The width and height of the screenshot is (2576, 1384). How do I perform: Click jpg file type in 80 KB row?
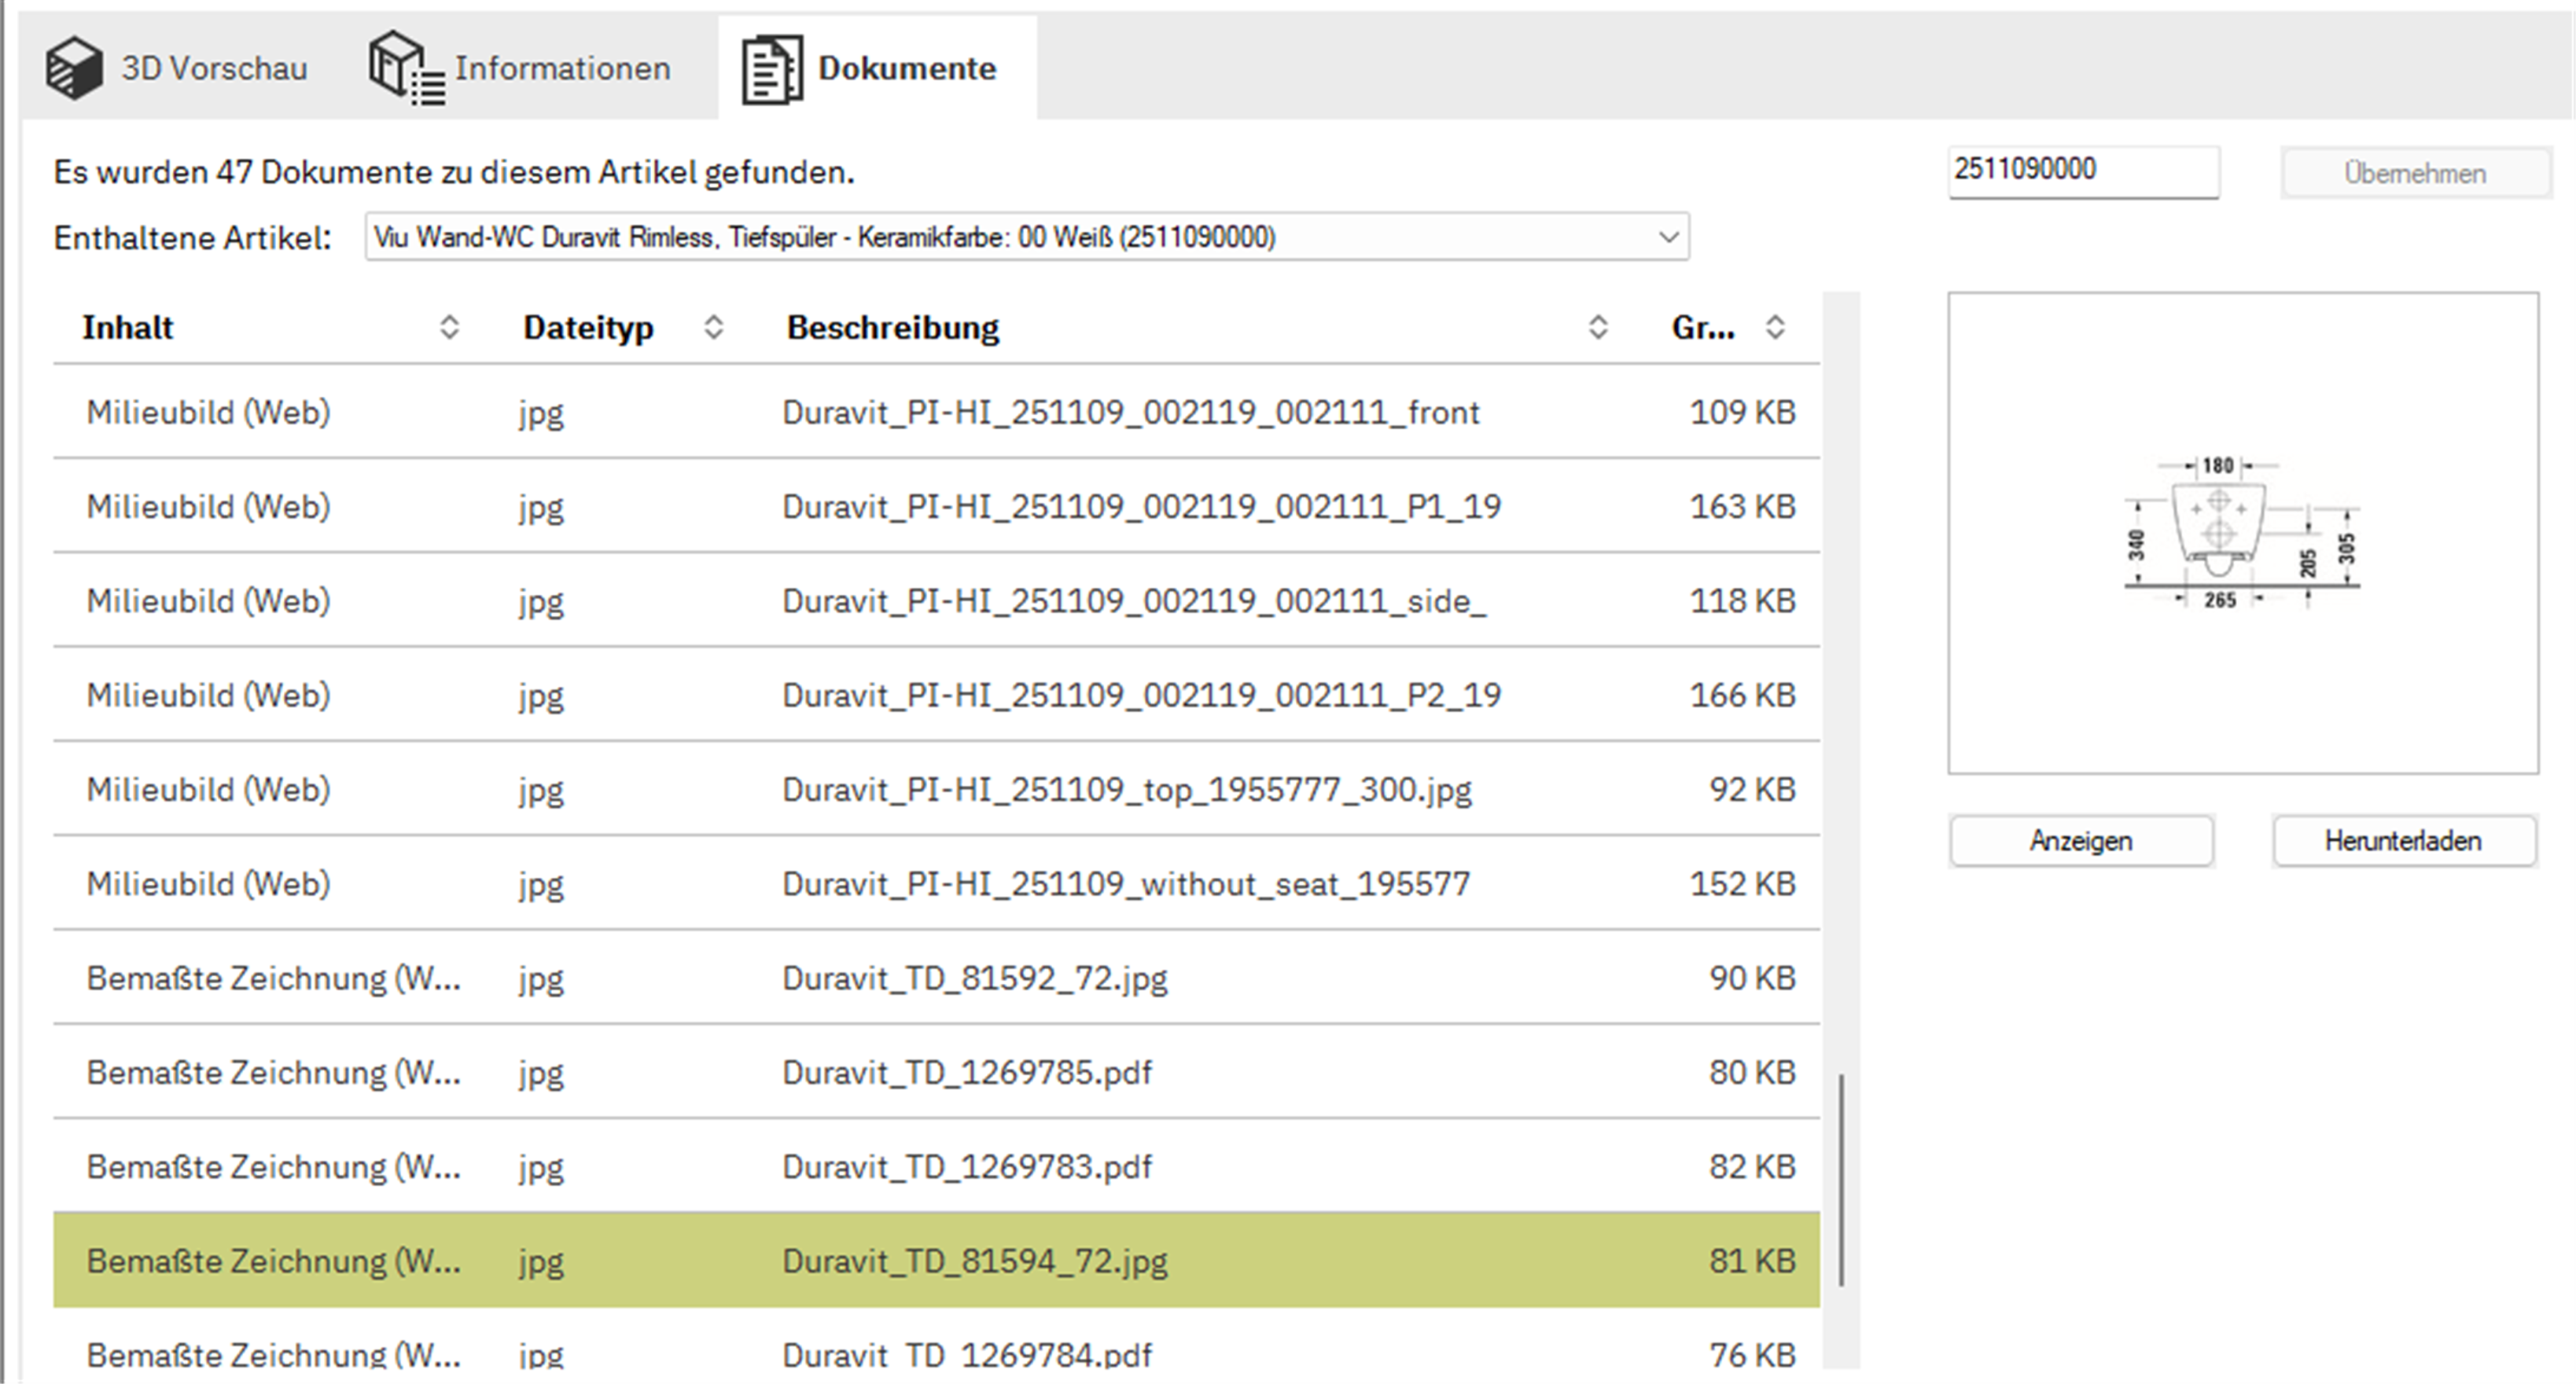coord(541,1074)
